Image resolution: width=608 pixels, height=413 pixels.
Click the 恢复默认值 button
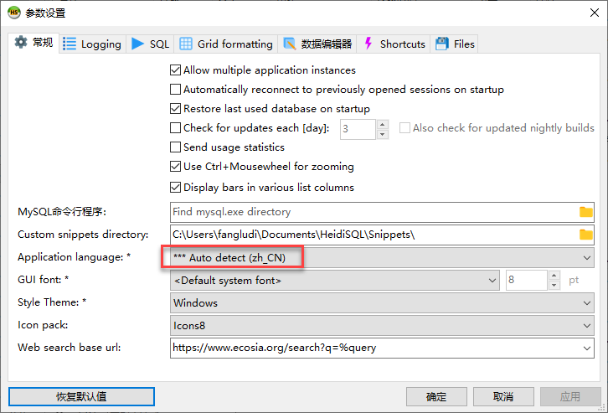click(x=81, y=397)
